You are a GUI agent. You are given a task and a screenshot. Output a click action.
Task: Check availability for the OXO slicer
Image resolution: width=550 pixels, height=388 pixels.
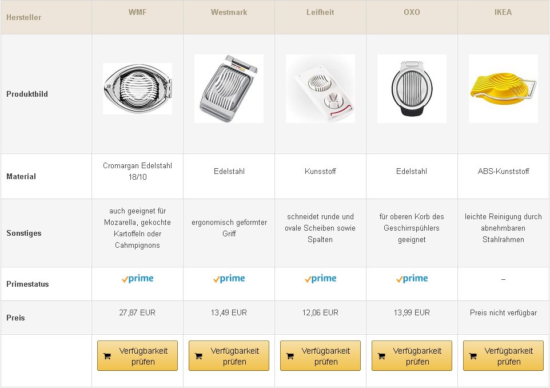(x=412, y=356)
